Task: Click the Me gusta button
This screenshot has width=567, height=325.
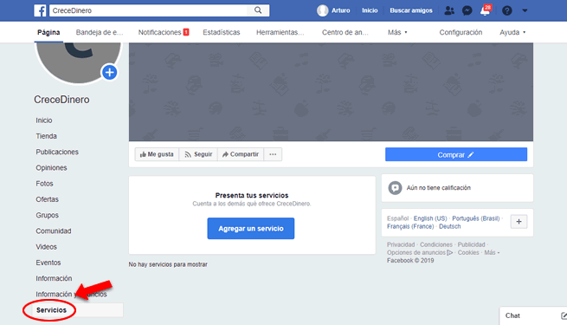Action: click(157, 154)
